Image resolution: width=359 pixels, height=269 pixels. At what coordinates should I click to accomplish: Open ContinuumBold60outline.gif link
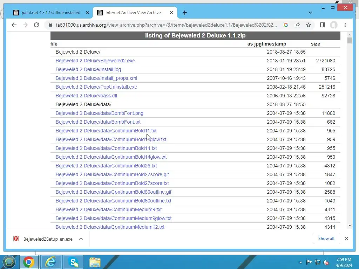(114, 192)
